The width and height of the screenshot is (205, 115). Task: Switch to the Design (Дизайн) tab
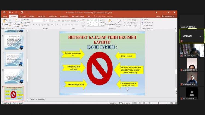pos(32,16)
